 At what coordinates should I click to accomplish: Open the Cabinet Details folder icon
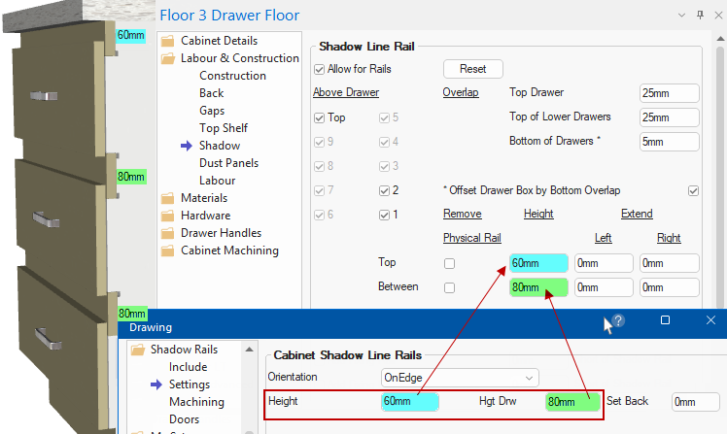167,41
